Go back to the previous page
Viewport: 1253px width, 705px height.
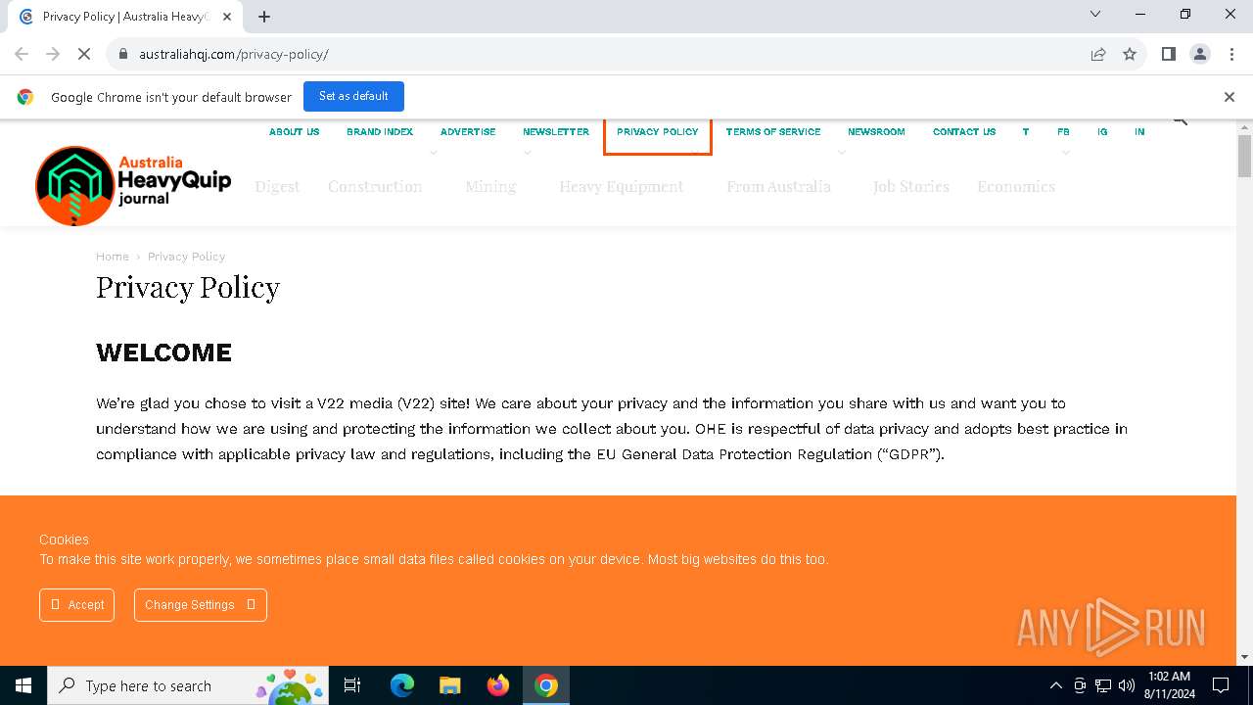22,54
